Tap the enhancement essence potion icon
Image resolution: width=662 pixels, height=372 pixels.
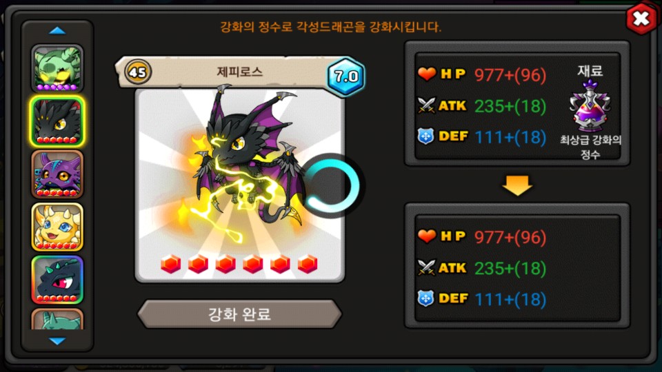click(x=590, y=106)
